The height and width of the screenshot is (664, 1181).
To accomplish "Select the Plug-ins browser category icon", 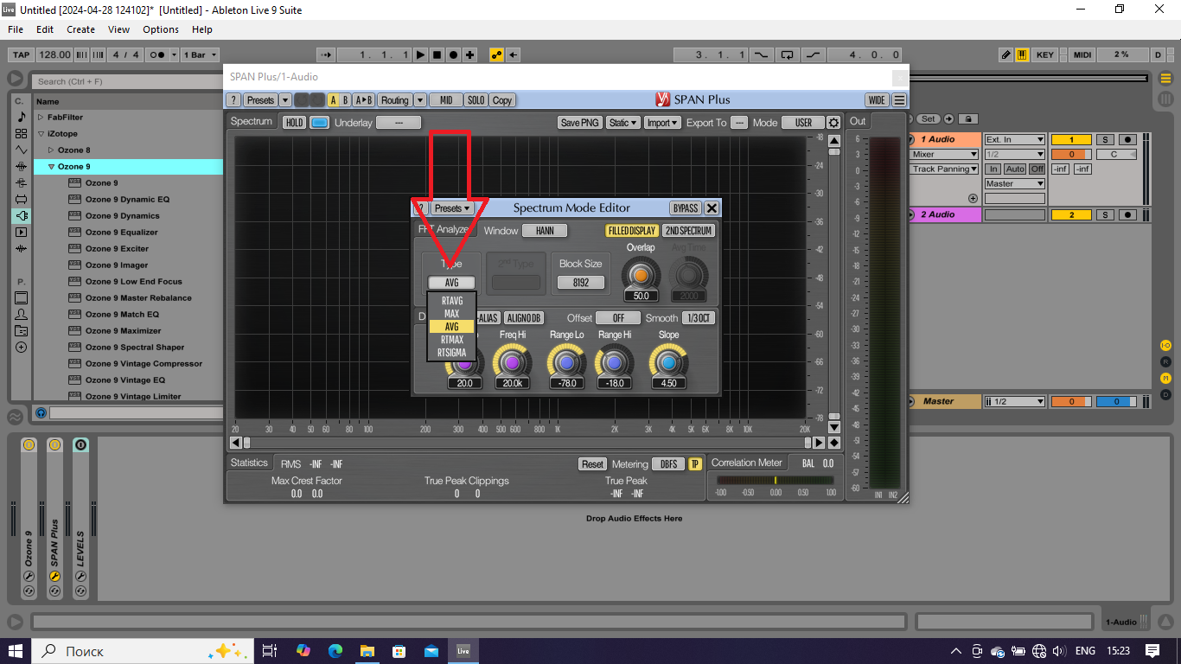I will (21, 215).
